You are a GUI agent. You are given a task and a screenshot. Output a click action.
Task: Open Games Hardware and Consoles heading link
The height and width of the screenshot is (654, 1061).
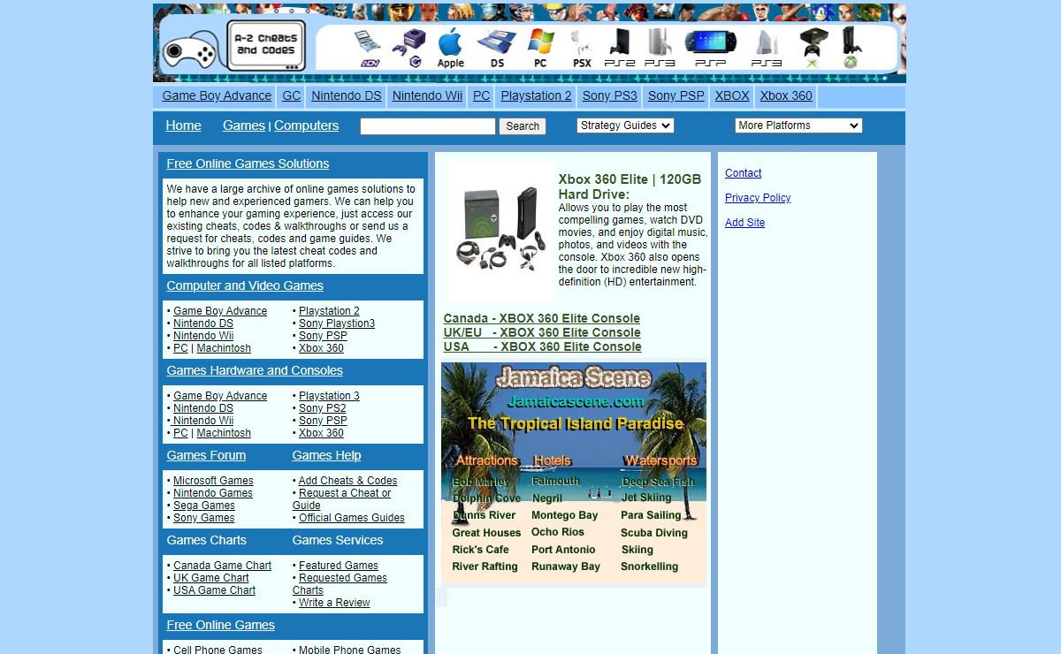point(255,370)
